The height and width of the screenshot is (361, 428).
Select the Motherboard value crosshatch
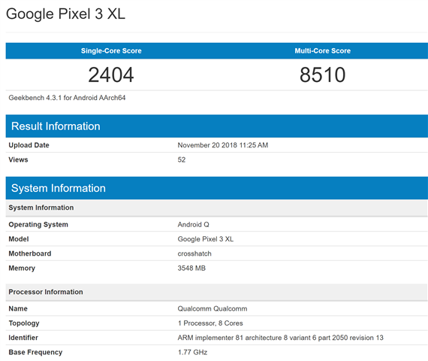pyautogui.click(x=194, y=253)
